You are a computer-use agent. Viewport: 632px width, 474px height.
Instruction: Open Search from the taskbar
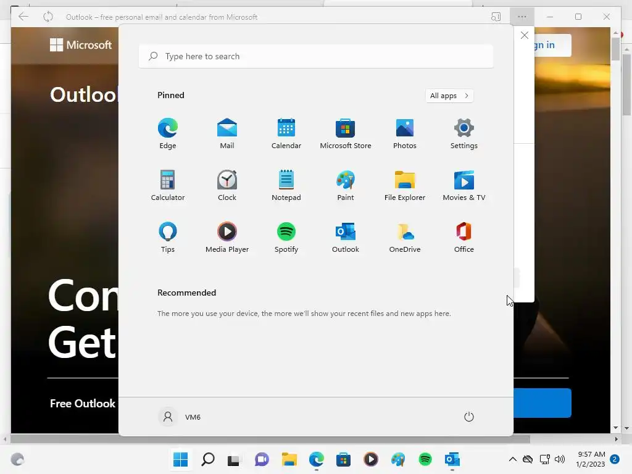pyautogui.click(x=208, y=459)
